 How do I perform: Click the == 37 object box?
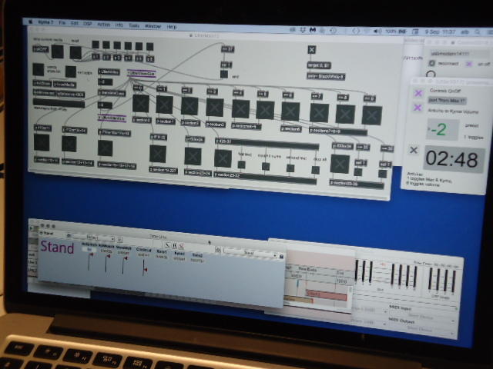[228, 49]
